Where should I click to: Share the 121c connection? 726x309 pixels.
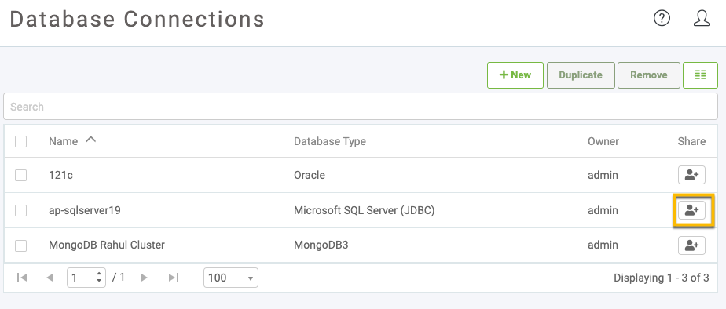click(691, 175)
